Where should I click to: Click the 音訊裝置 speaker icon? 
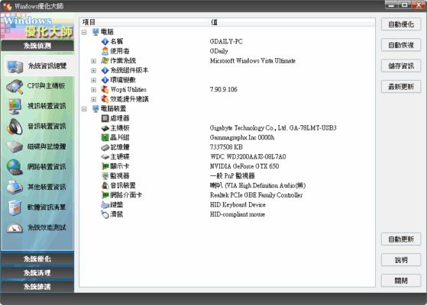click(x=105, y=185)
